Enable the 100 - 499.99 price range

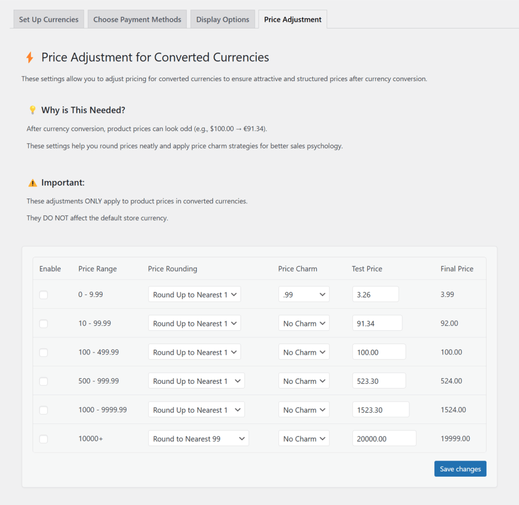pyautogui.click(x=43, y=352)
